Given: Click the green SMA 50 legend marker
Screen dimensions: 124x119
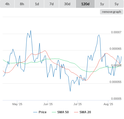Looking at the screenshot, I should pos(54,112).
